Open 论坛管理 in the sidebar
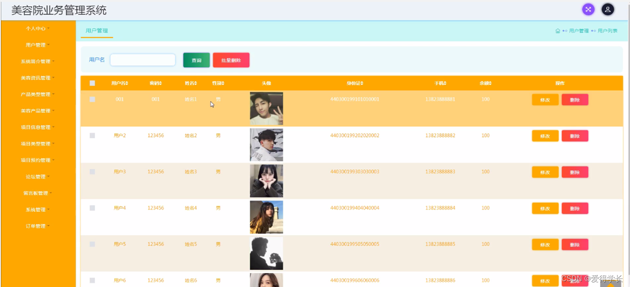Viewport: 630px width, 287px height. (38, 177)
